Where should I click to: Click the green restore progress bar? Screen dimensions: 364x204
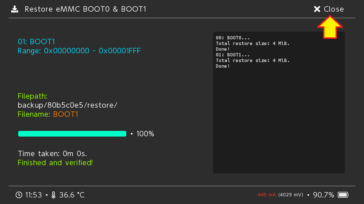point(72,134)
